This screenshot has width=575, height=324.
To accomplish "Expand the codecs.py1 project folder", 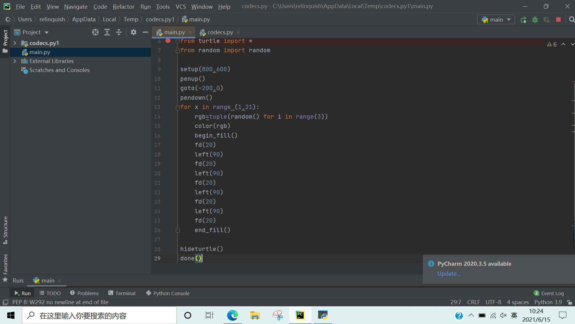I will tap(15, 43).
